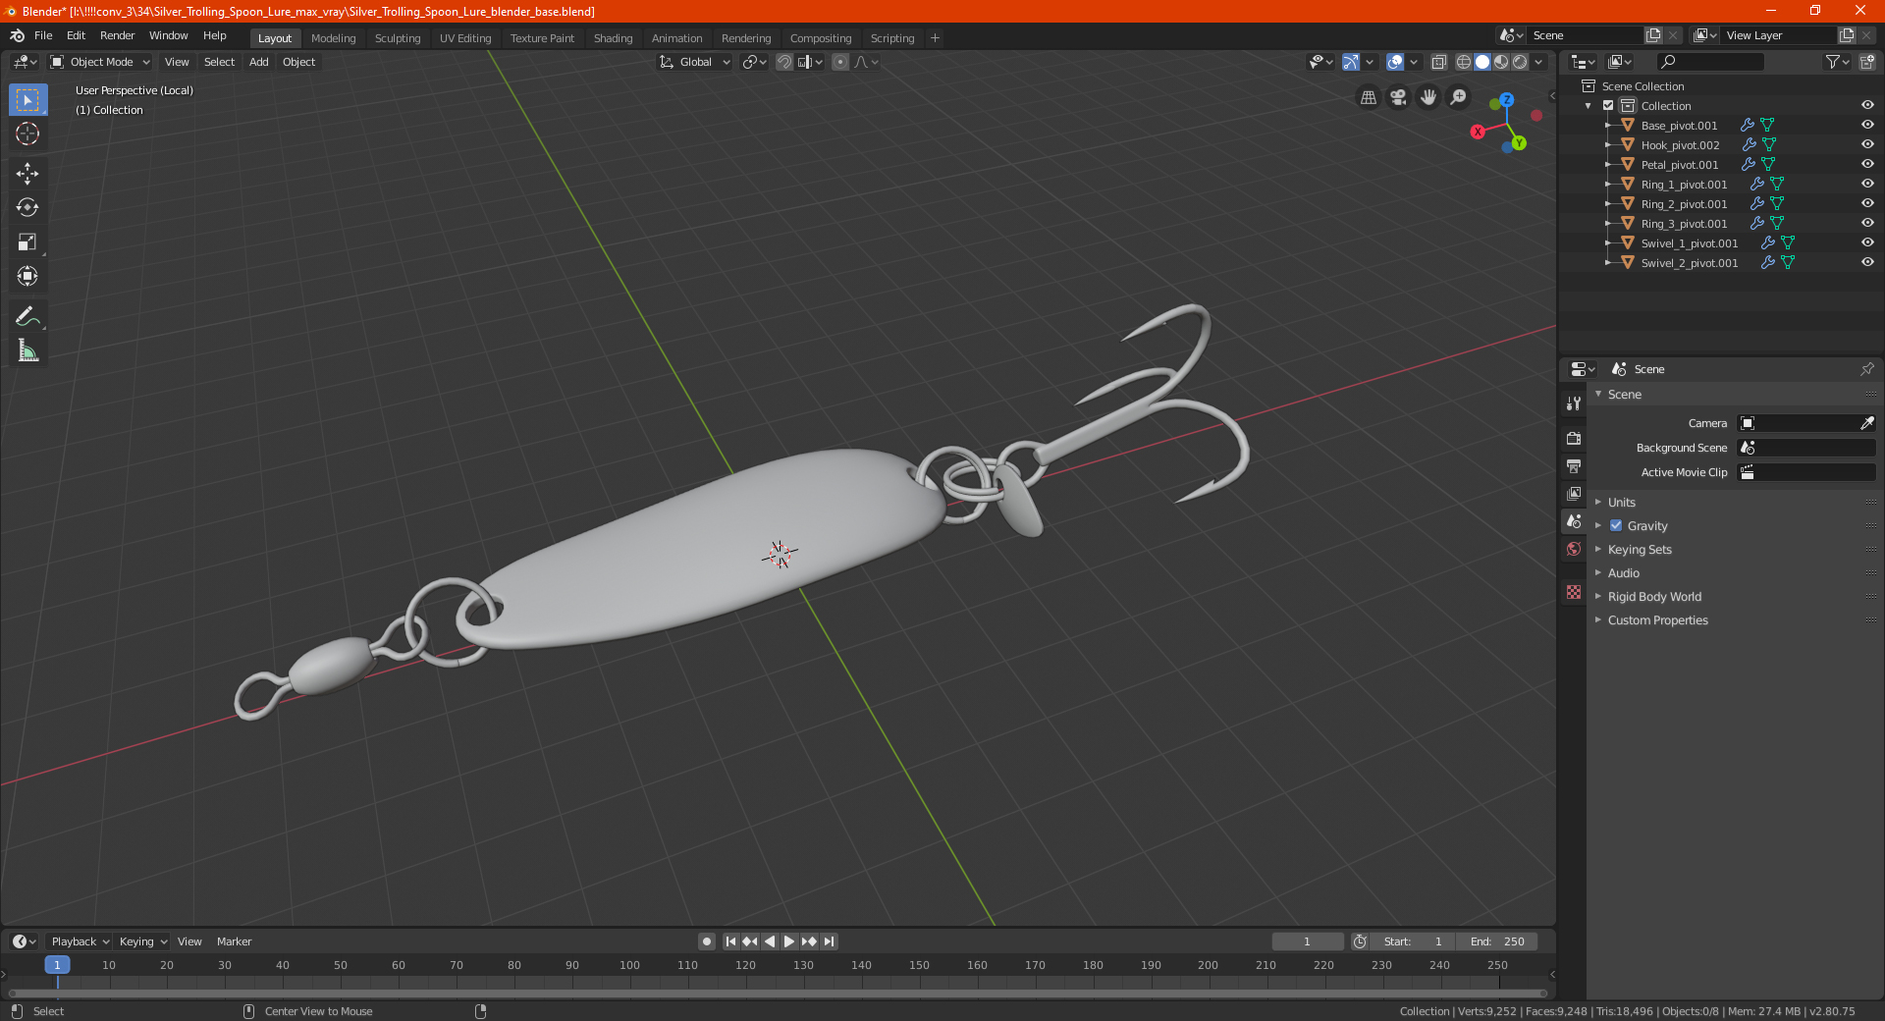Switch to material preview shading
Viewport: 1885px width, 1021px height.
(1501, 62)
